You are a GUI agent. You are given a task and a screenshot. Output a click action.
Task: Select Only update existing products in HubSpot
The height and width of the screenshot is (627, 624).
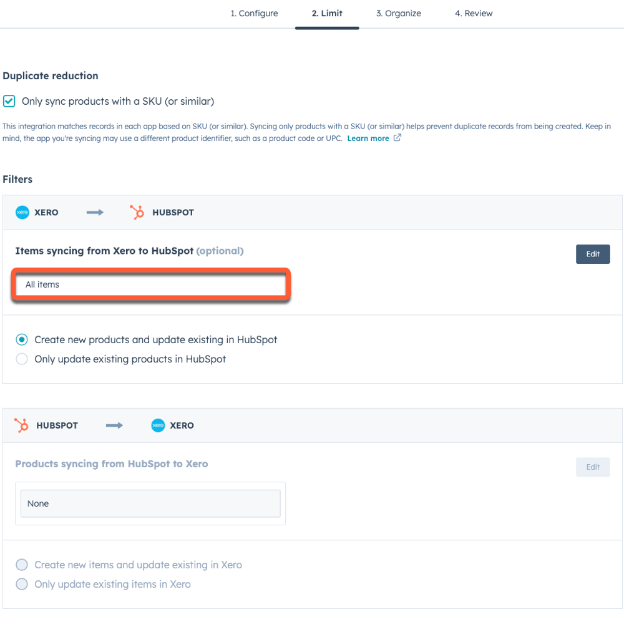click(x=22, y=359)
